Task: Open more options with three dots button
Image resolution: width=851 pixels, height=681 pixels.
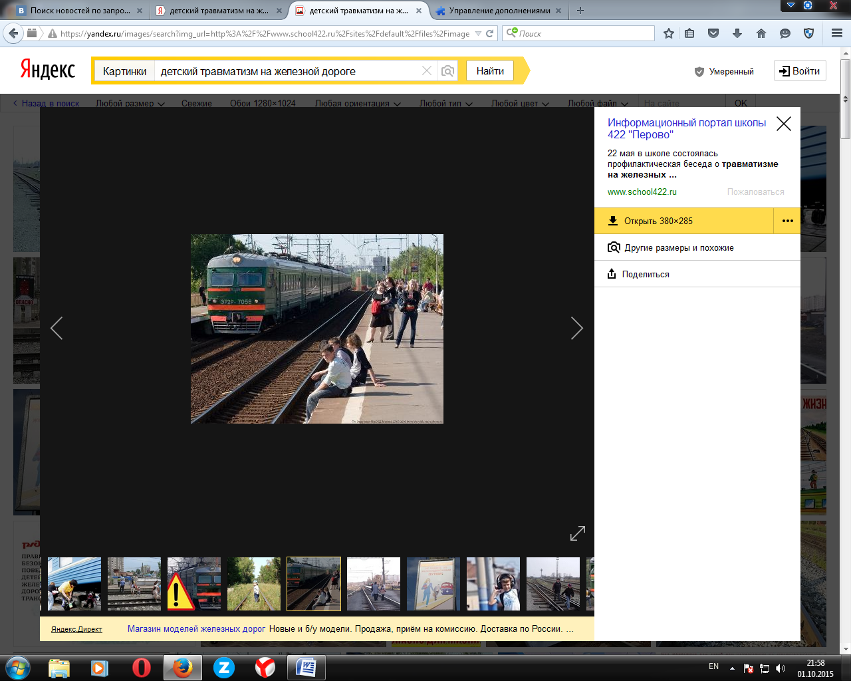Action: tap(787, 221)
